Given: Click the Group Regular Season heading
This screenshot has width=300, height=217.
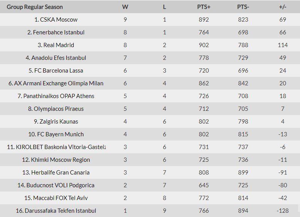Looking at the screenshot, I should click(x=35, y=7).
